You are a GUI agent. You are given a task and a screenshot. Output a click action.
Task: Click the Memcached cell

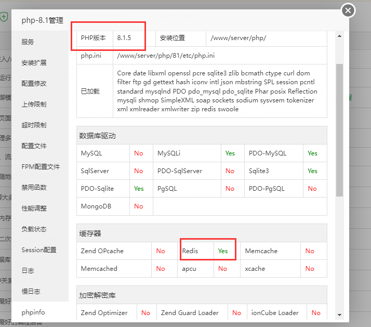tap(114, 268)
